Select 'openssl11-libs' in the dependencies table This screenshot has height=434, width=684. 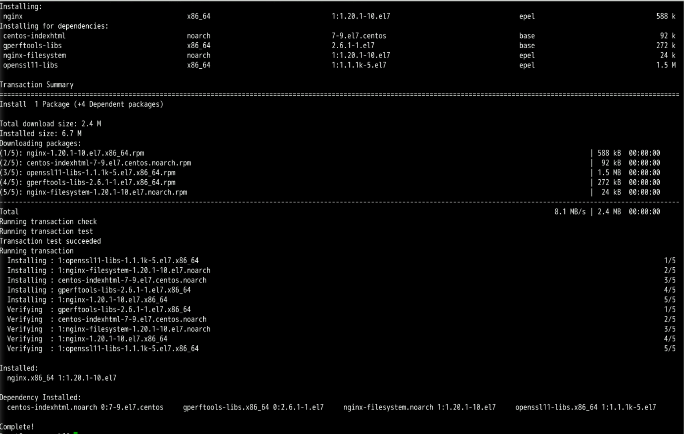30,65
